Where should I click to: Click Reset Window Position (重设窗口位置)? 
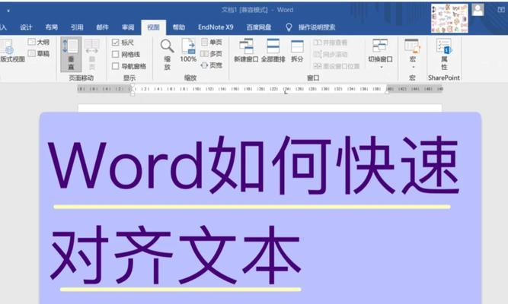(337, 66)
